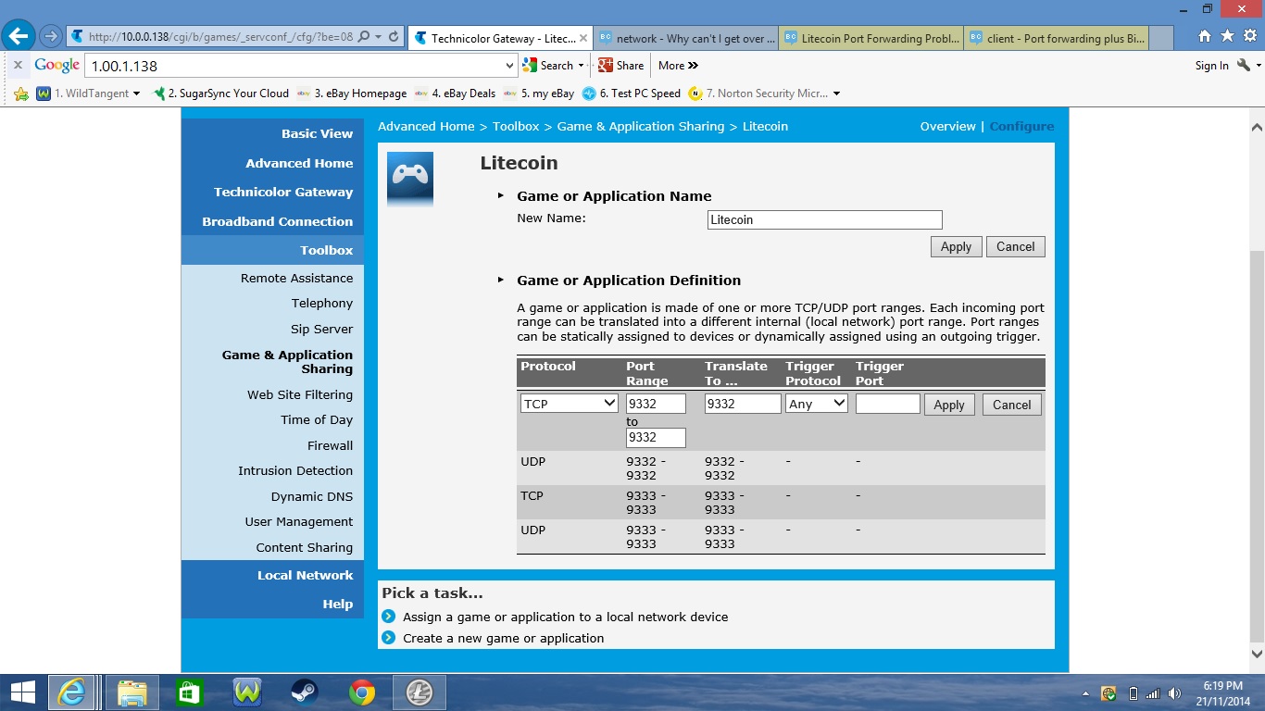Click the Advanced Home breadcrumb link
Screen dimensions: 1265x711
tap(426, 126)
